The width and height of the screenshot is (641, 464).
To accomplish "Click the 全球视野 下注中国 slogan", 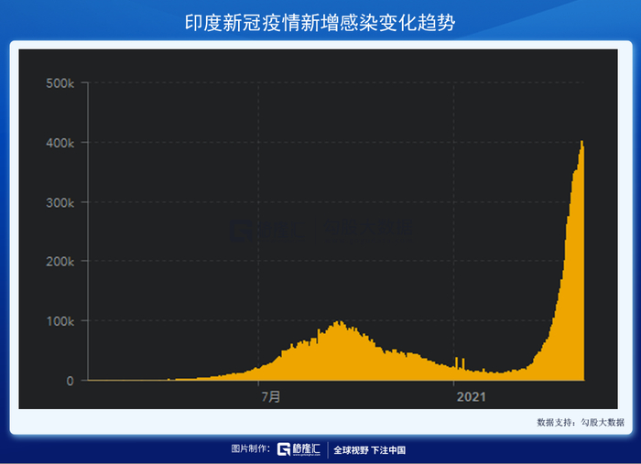I will [x=370, y=450].
